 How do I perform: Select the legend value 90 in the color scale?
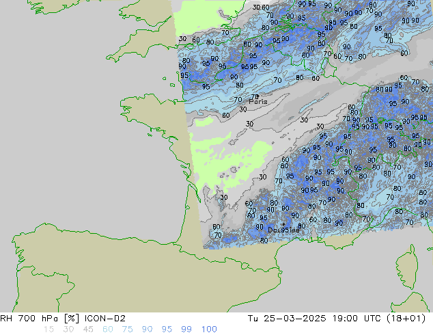pyautogui.click(x=147, y=330)
